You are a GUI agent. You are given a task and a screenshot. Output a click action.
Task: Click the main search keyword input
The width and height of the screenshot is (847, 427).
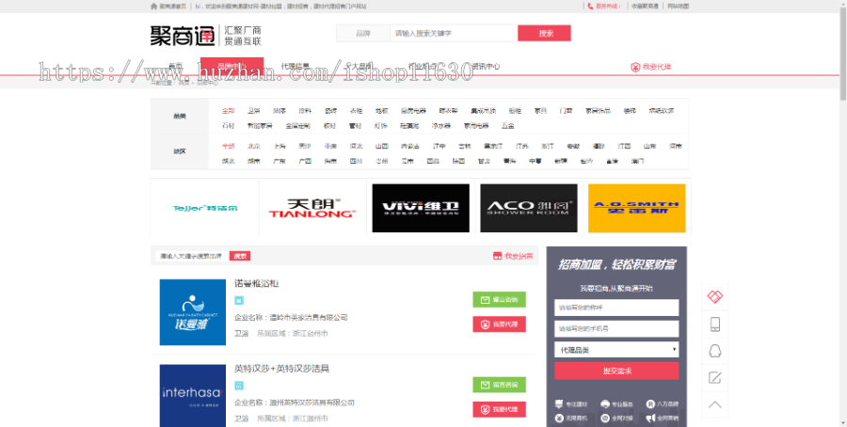click(454, 34)
